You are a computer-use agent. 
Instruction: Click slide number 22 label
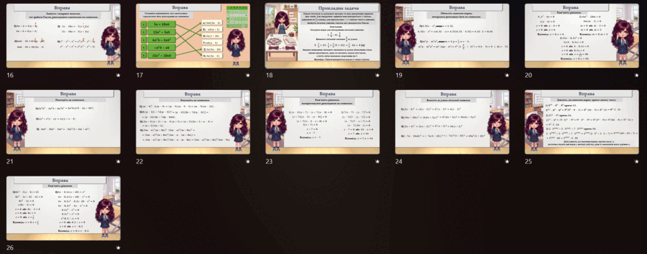click(140, 162)
